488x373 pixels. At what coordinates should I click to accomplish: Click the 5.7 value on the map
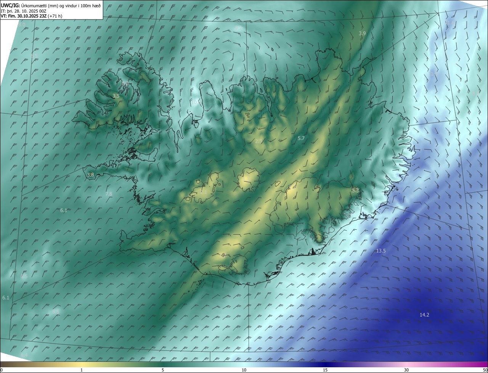[x=301, y=138]
